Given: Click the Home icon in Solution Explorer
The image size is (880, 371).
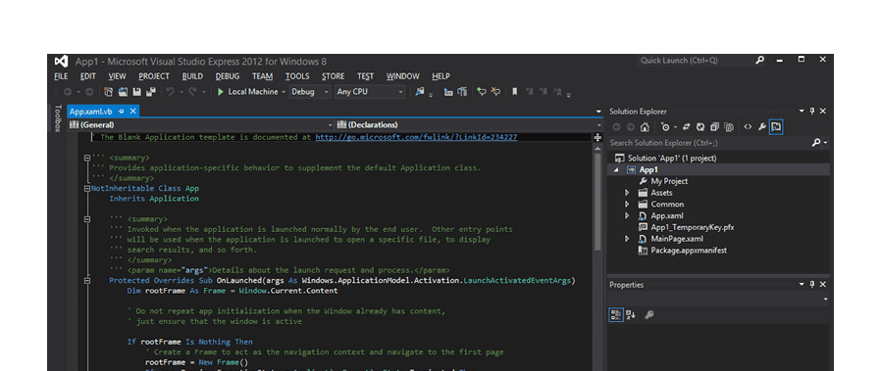Looking at the screenshot, I should [645, 127].
